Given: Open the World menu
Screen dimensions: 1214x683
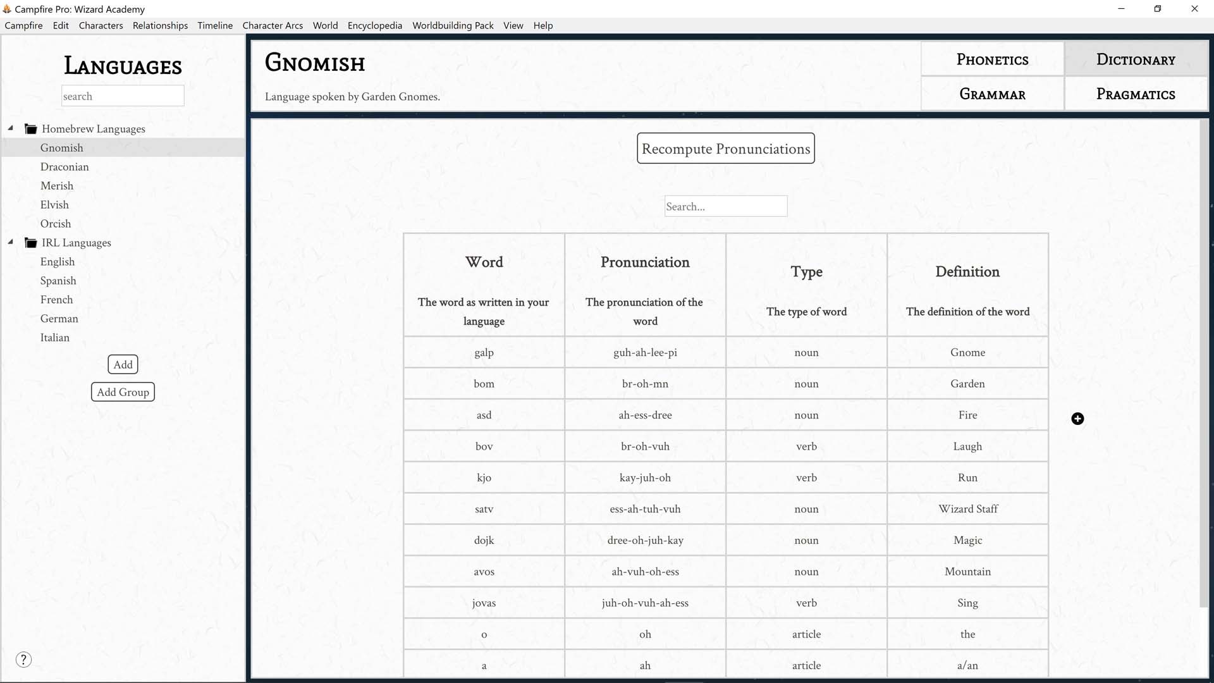Looking at the screenshot, I should 325,25.
